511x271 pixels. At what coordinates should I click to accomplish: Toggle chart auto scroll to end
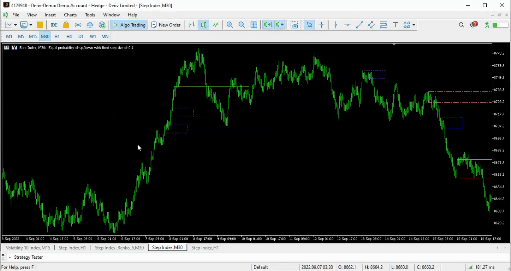267,25
